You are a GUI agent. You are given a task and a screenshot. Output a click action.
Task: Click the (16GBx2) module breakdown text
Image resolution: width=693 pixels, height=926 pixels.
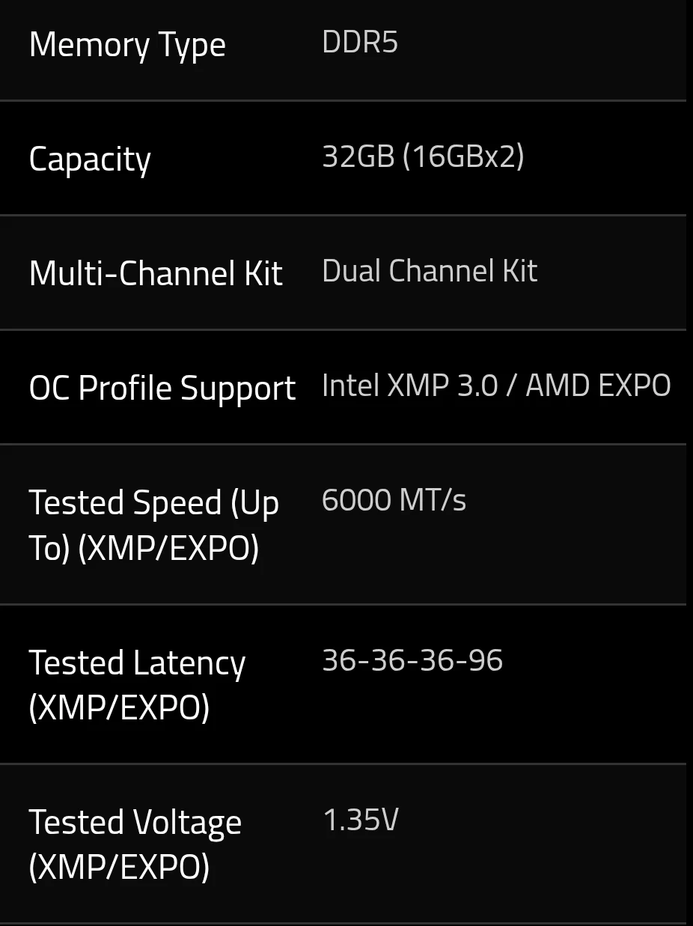pyautogui.click(x=463, y=156)
